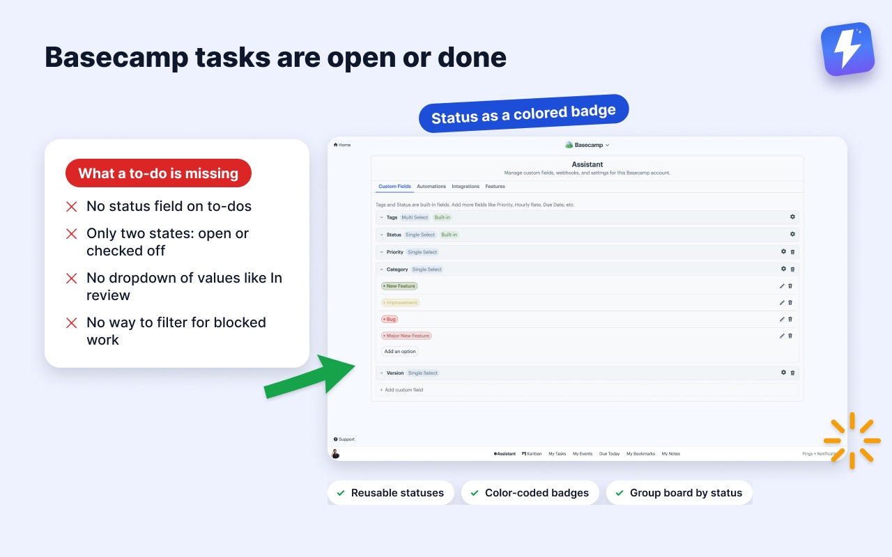
Task: Go to Home link
Action: click(342, 145)
